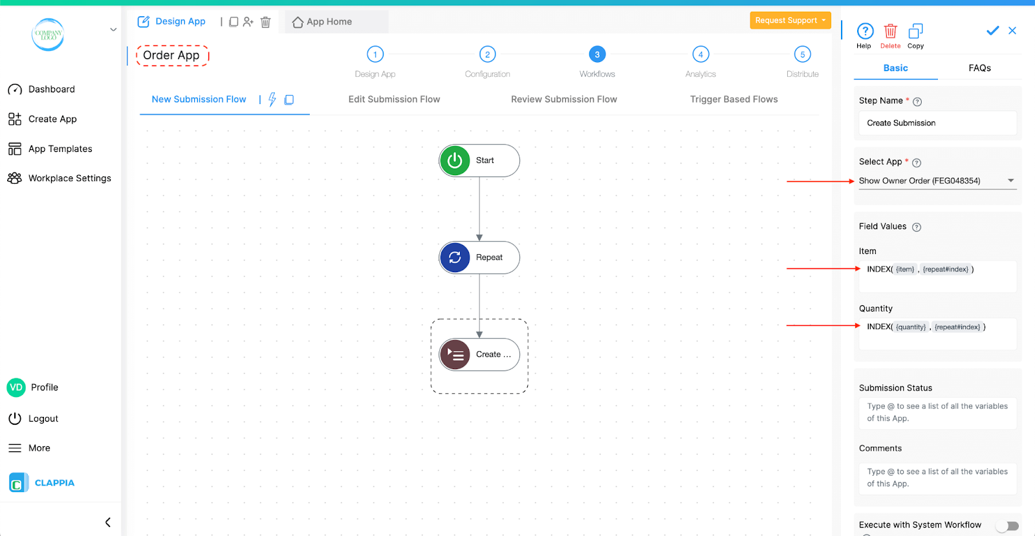Image resolution: width=1035 pixels, height=536 pixels.
Task: Collapse the sidebar with the left chevron
Action: [x=108, y=522]
